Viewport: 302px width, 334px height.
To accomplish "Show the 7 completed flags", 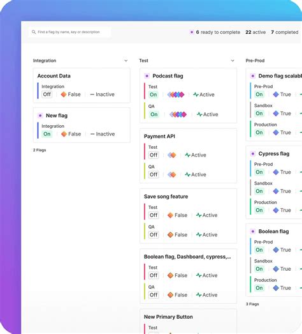I will (x=285, y=32).
